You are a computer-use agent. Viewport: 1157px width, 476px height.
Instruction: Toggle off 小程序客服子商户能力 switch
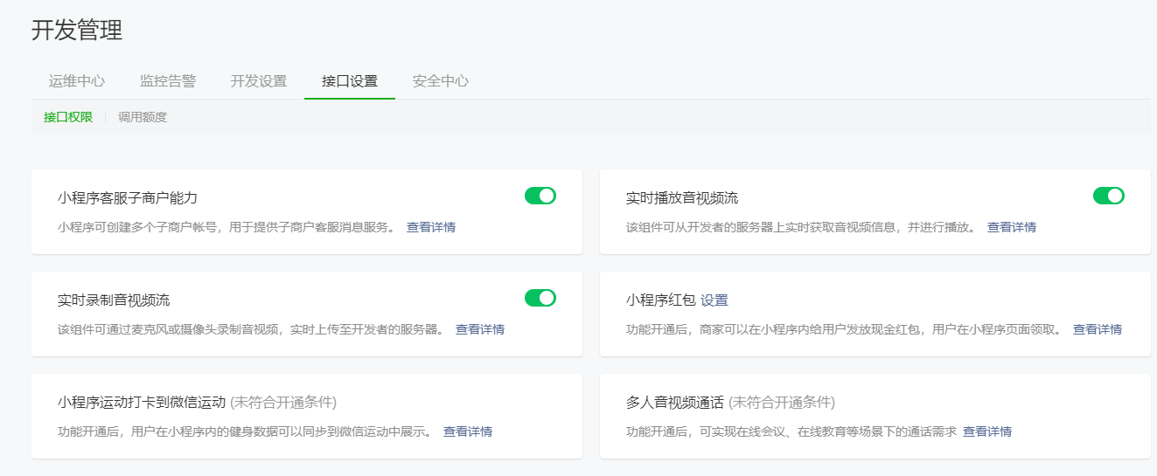click(x=540, y=196)
